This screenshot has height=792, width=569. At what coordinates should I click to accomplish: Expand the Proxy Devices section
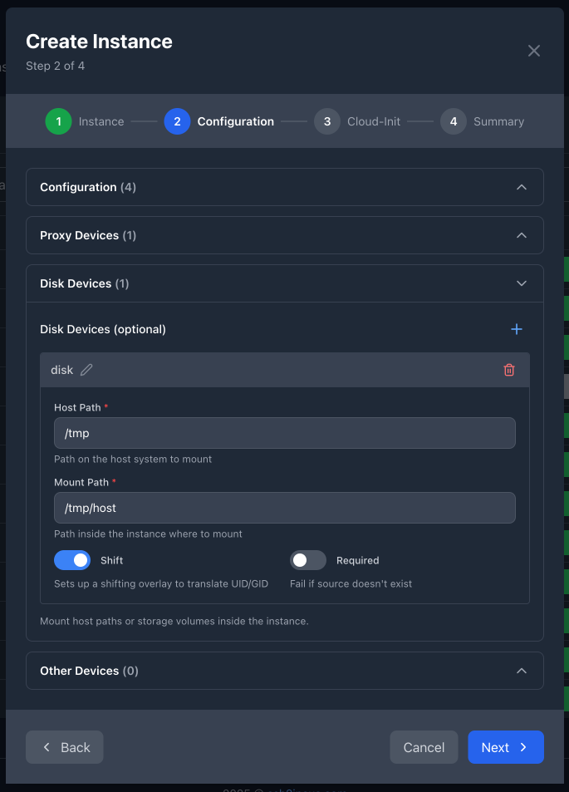pyautogui.click(x=522, y=235)
